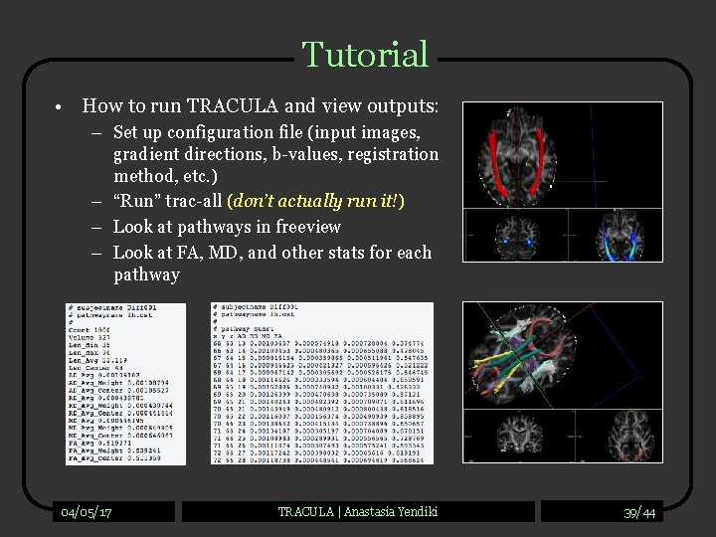Select 'How to run TRACULA and view outputs:' bullet
The image size is (716, 537).
point(260,106)
